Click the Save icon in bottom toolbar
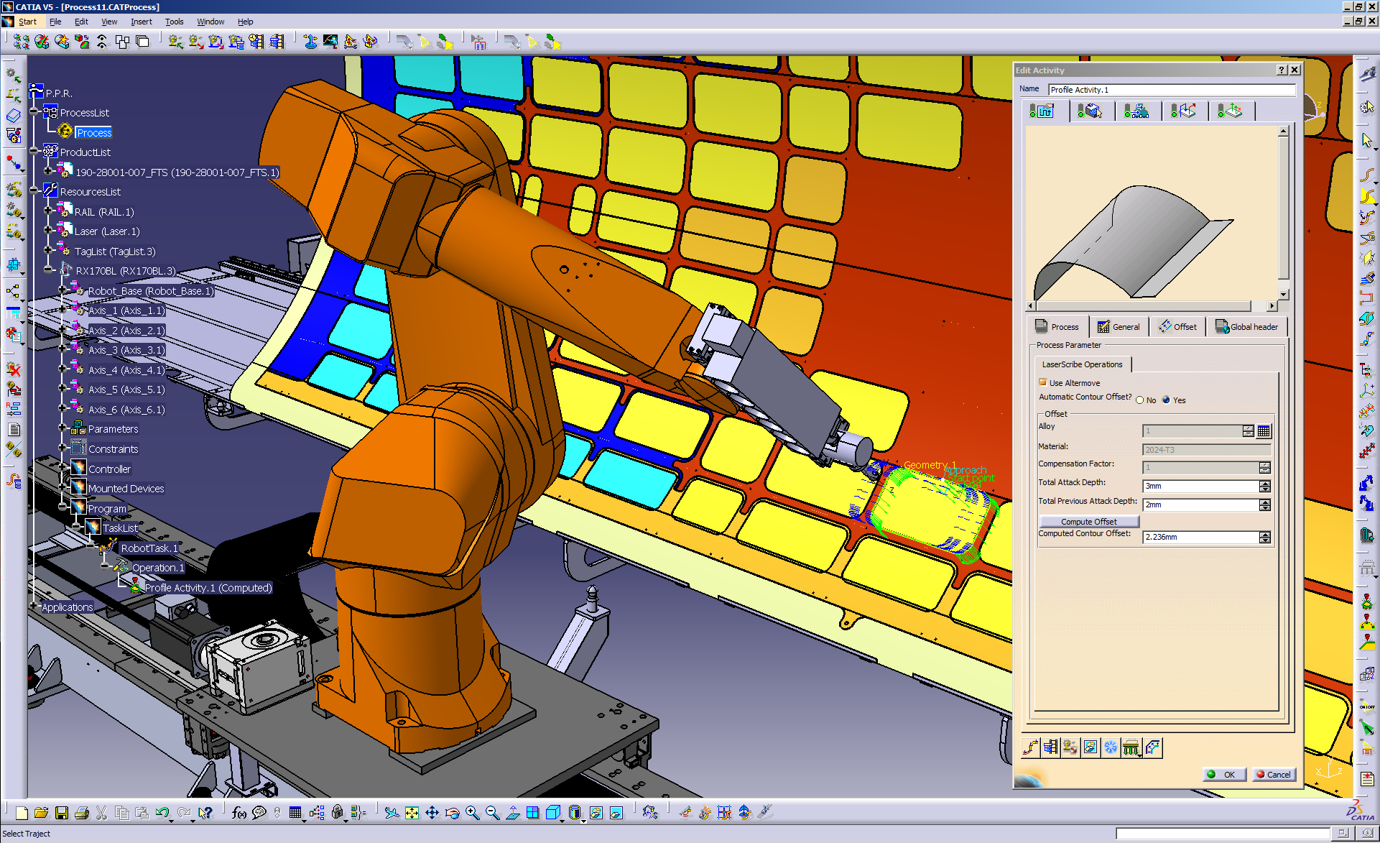Screen dimensions: 1380x843 pyautogui.click(x=62, y=813)
